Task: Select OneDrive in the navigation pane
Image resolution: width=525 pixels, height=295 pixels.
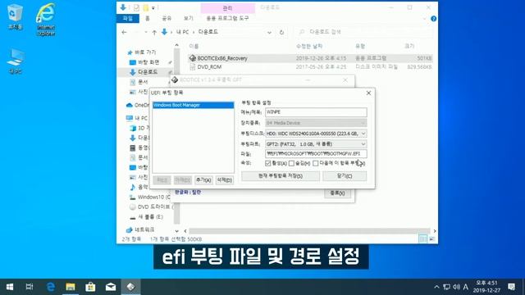Action: point(138,105)
